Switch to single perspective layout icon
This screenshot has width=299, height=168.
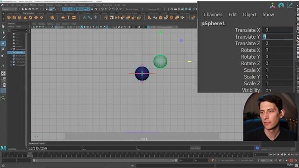coord(3,73)
